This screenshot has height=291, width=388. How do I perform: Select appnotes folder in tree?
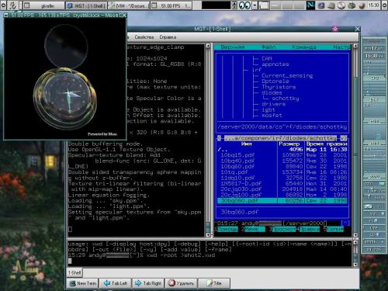(x=275, y=64)
